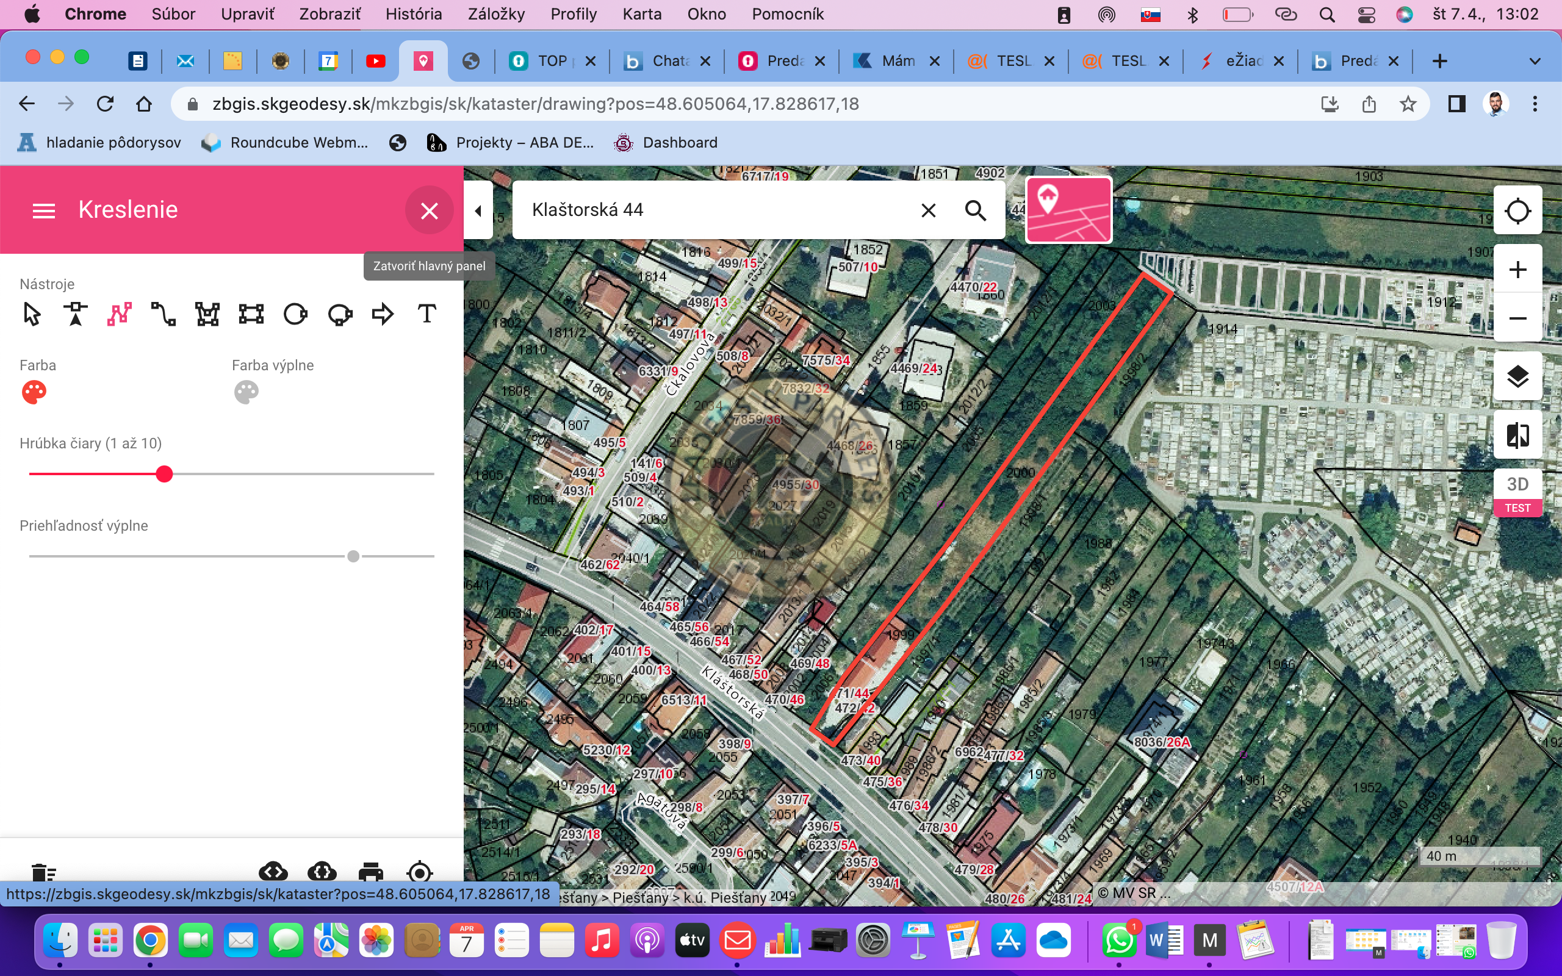Bookmark this page with the star
This screenshot has height=976, width=1562.
click(1408, 104)
